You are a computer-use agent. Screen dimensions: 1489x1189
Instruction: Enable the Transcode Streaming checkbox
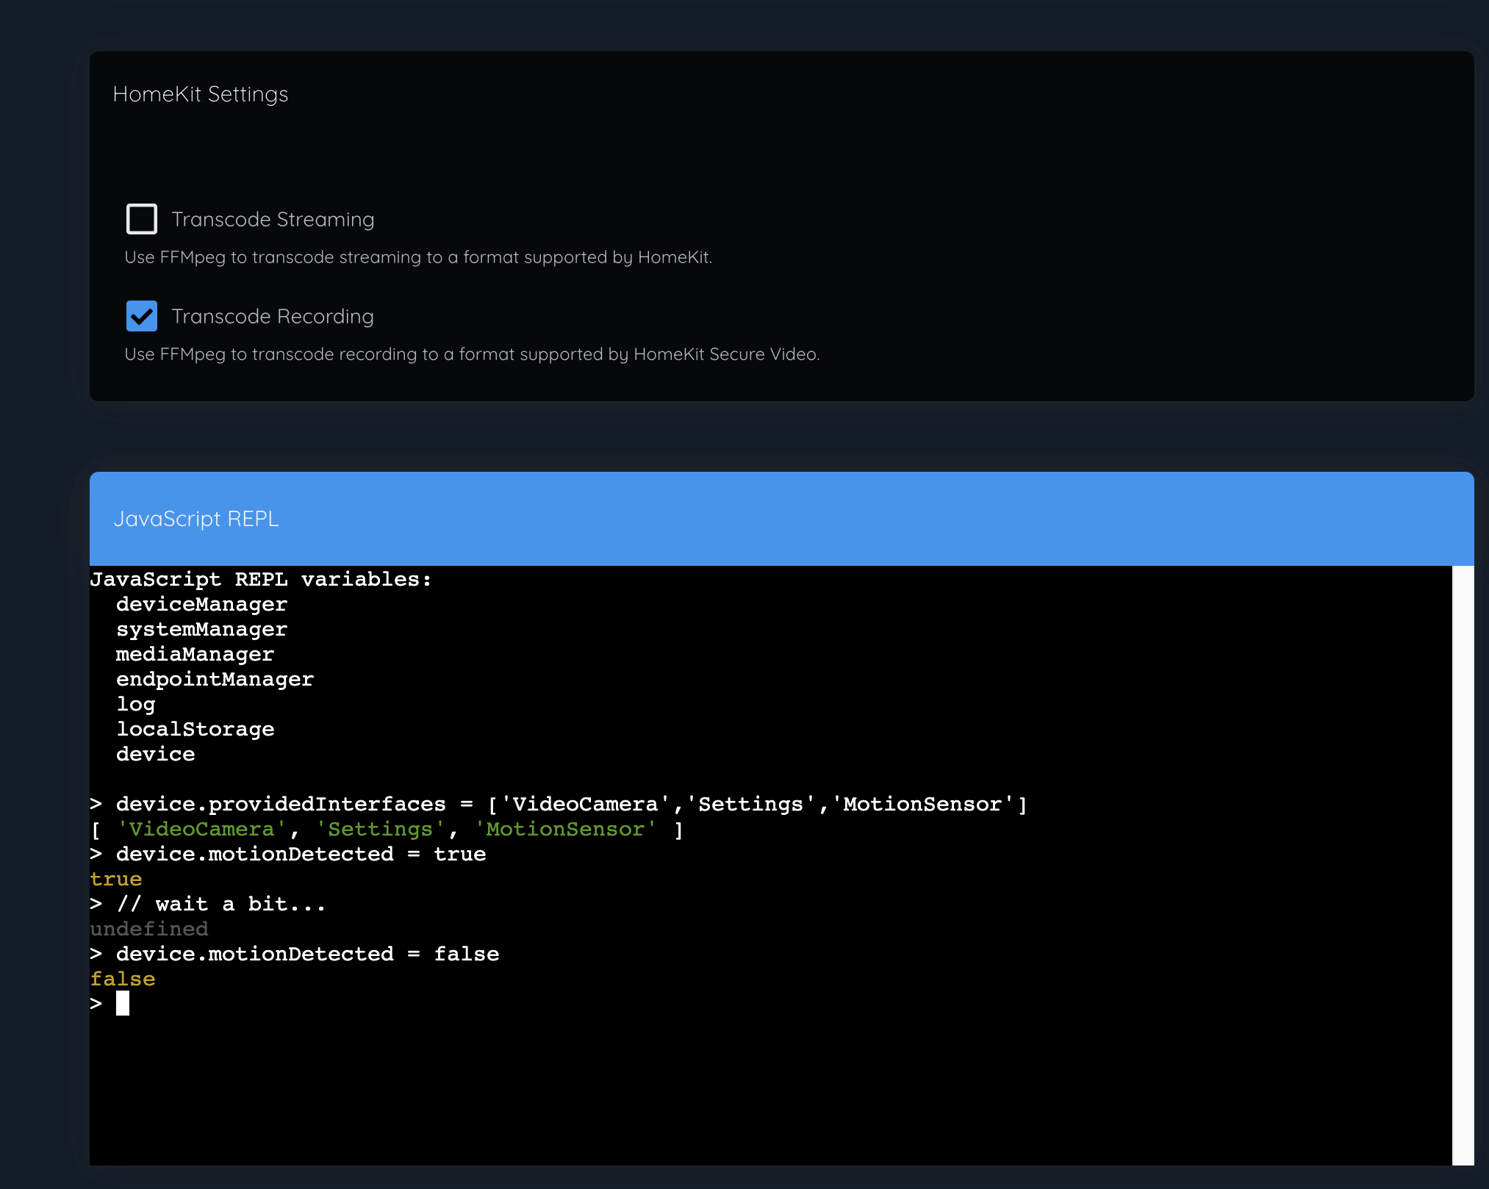[x=142, y=218]
